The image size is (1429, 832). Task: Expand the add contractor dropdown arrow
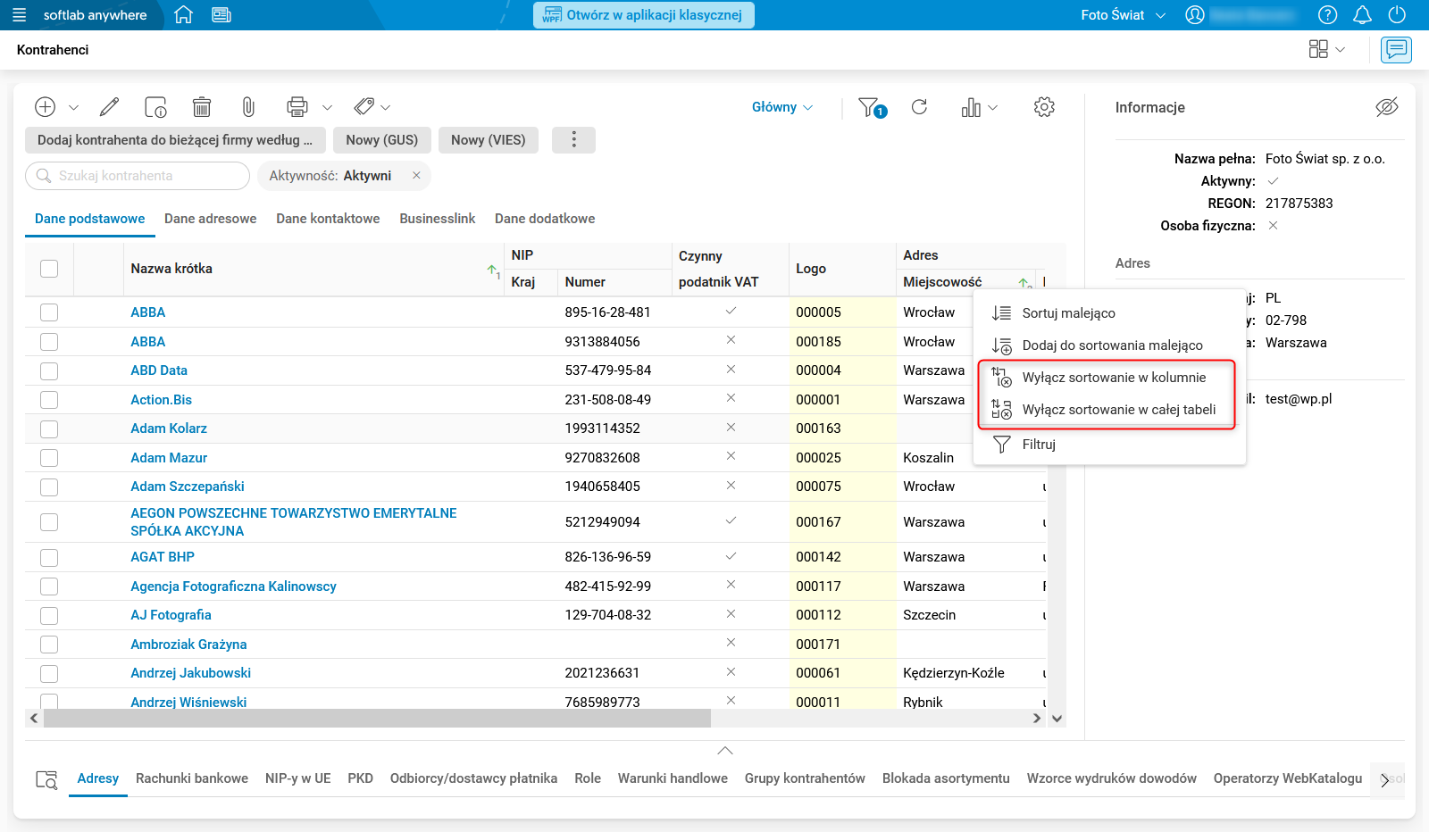[x=73, y=108]
